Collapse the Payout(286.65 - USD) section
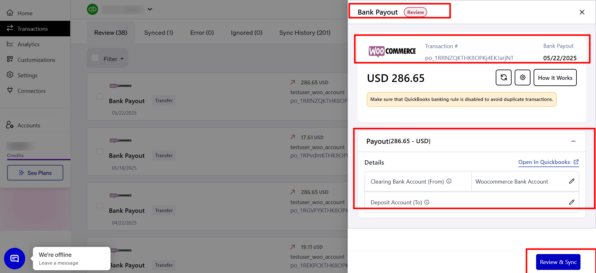 tap(573, 141)
